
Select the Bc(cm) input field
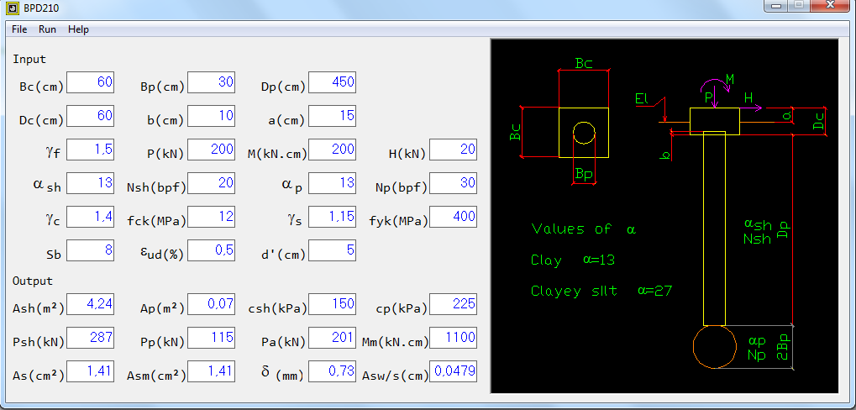90,83
